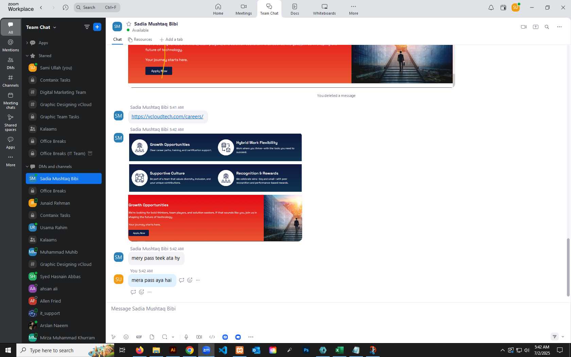Open the vcloudtech.com/careers link
Image resolution: width=571 pixels, height=357 pixels.
167,117
